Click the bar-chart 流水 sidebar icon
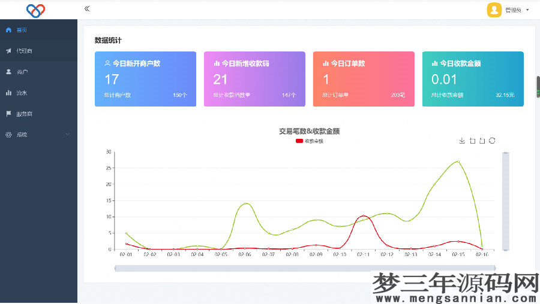Image resolution: width=540 pixels, height=304 pixels. coord(8,93)
